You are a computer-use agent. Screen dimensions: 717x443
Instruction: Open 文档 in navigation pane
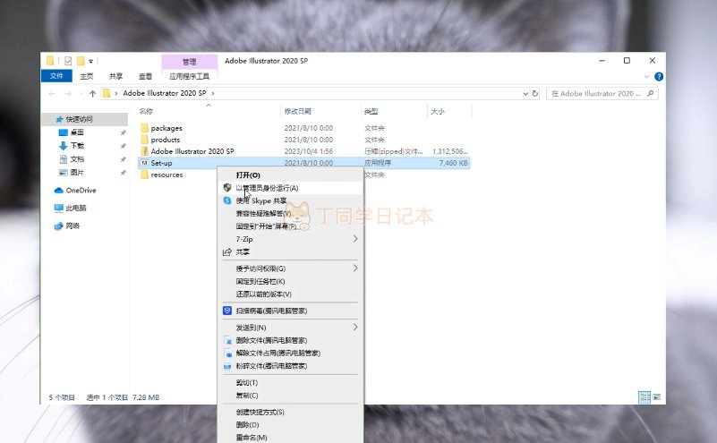coord(77,159)
